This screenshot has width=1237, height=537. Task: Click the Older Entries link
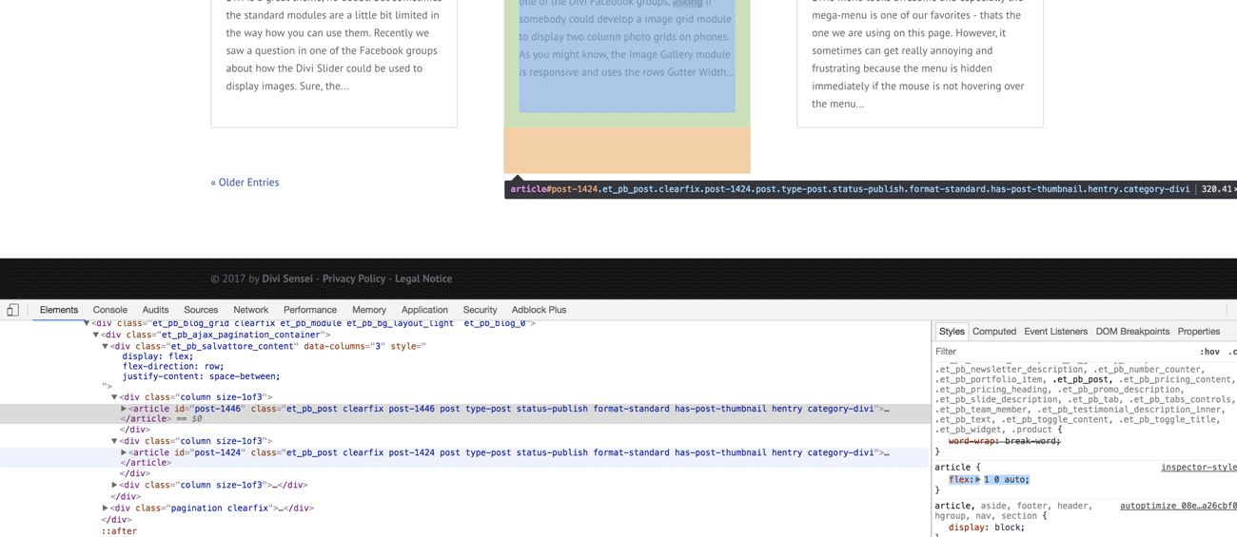pos(245,182)
